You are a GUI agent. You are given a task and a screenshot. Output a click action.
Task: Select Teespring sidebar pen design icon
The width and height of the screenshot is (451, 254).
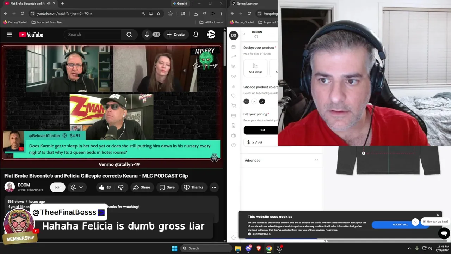coord(233,66)
